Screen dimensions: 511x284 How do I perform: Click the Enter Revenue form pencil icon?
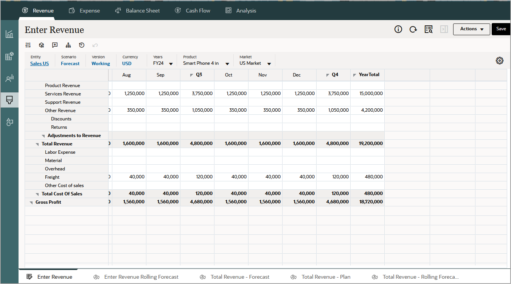[30, 277]
